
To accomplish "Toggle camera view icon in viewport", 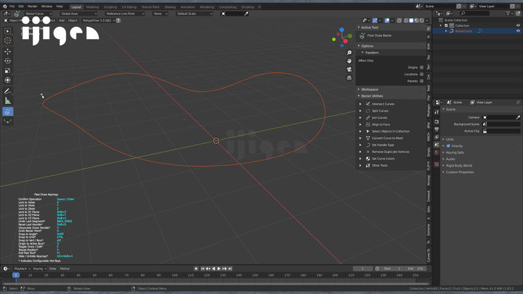I will pos(349,69).
